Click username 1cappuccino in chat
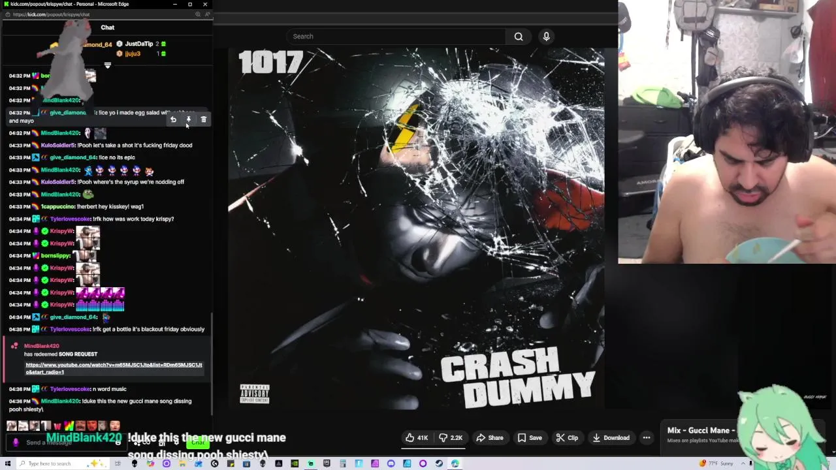Image resolution: width=836 pixels, height=470 pixels. (x=57, y=206)
